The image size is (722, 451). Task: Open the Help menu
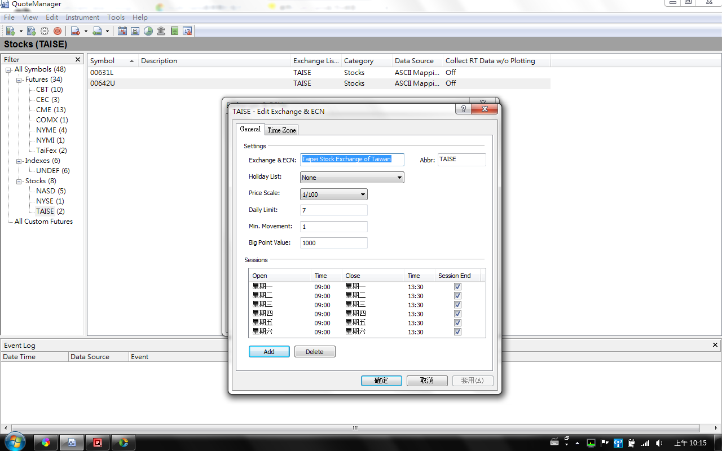140,17
